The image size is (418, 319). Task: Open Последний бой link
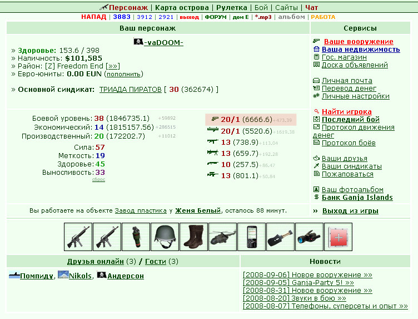(x=351, y=119)
